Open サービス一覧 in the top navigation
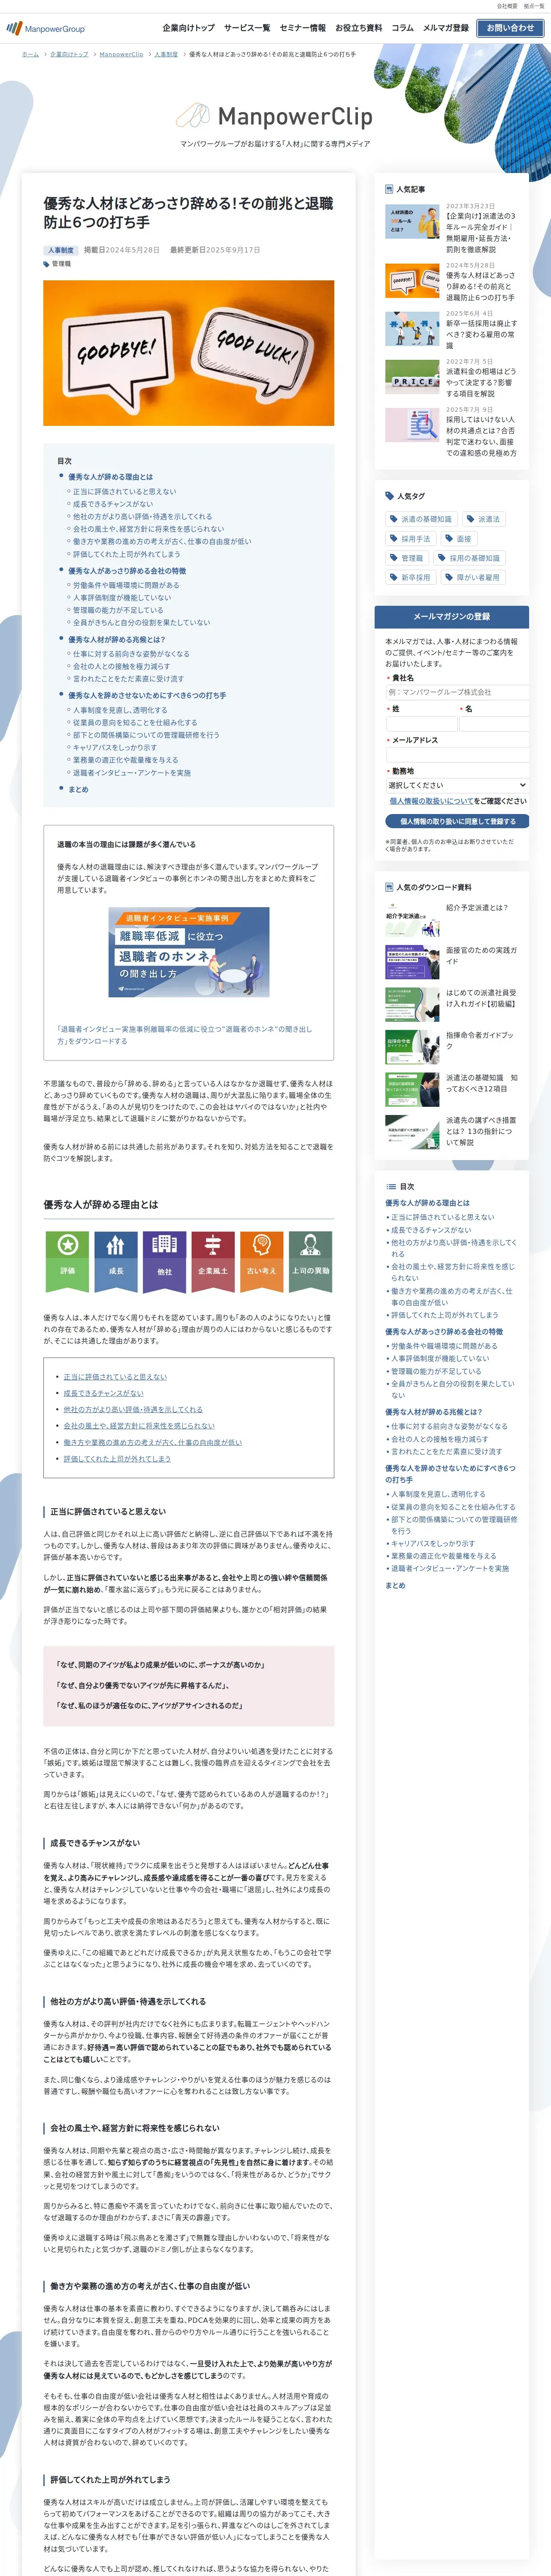The width and height of the screenshot is (551, 2576). point(247,28)
